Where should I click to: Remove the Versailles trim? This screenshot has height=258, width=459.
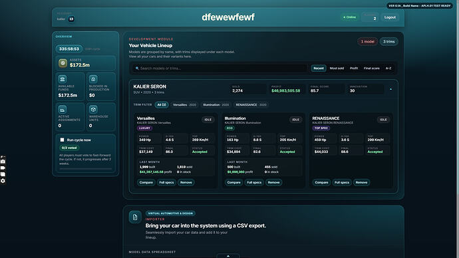coord(186,183)
